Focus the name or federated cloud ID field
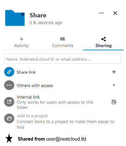 coord(63,59)
